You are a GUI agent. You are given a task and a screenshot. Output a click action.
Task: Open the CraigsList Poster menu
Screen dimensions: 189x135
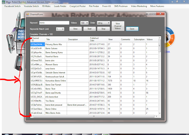[x=78, y=6]
